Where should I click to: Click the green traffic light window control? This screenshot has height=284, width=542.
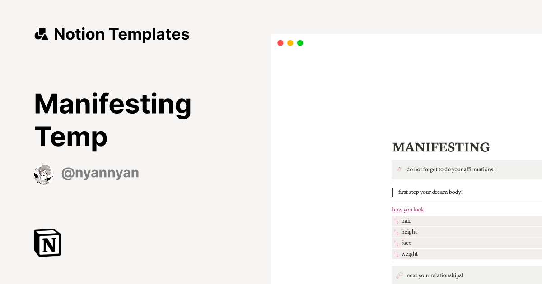(x=300, y=42)
